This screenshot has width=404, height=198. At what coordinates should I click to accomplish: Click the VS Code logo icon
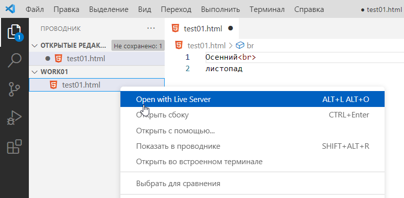pos(10,9)
